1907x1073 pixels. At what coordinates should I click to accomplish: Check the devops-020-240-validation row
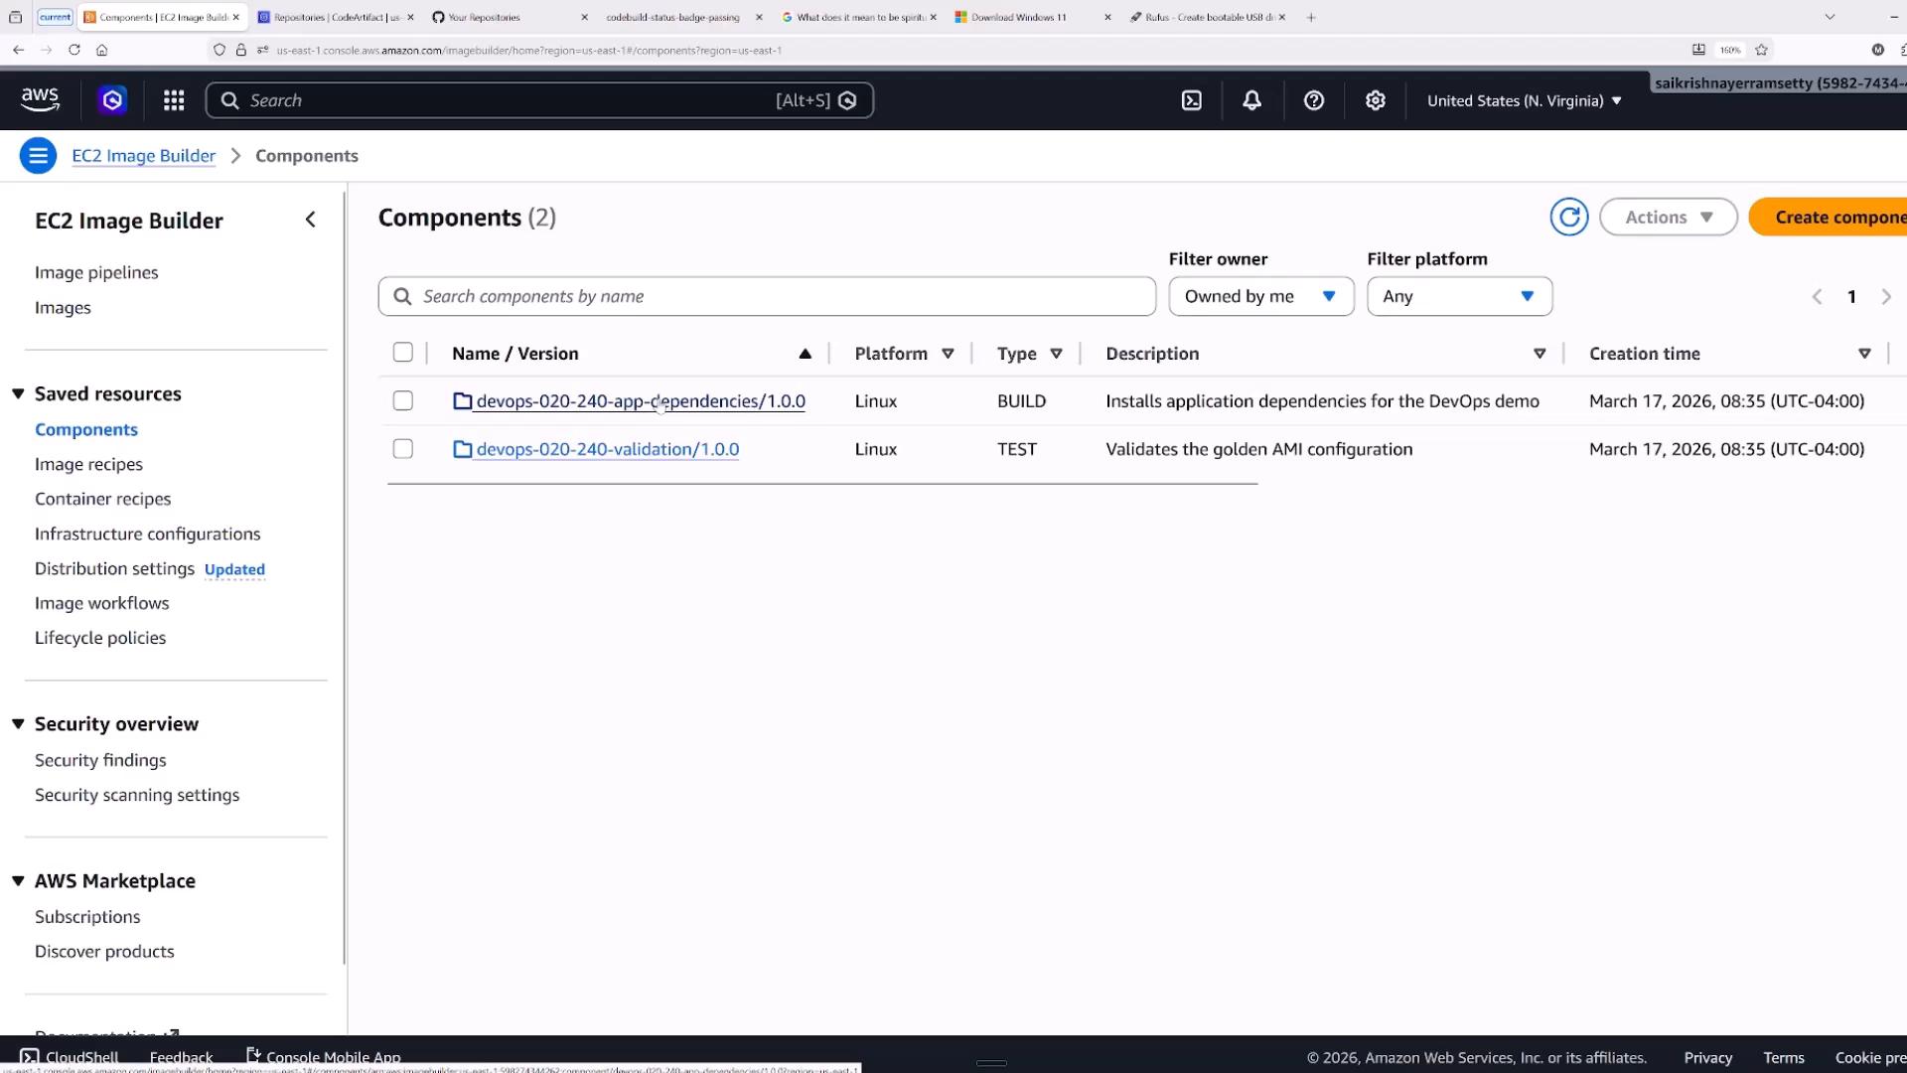[x=402, y=449]
